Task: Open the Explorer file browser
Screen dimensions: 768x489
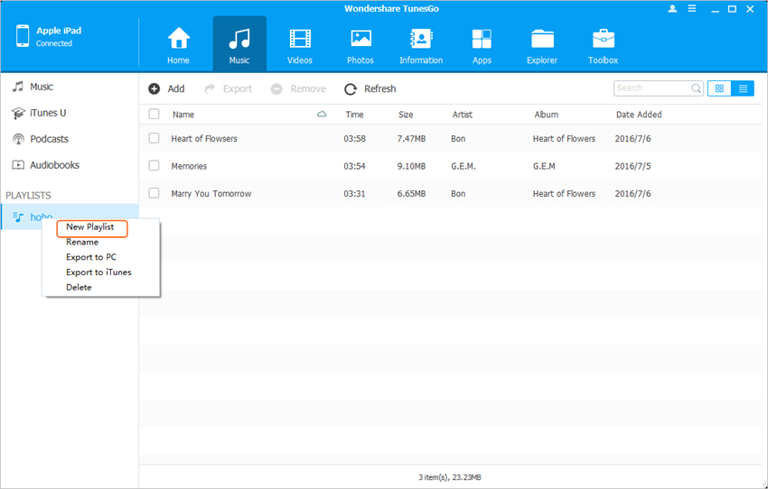Action: coord(543,45)
